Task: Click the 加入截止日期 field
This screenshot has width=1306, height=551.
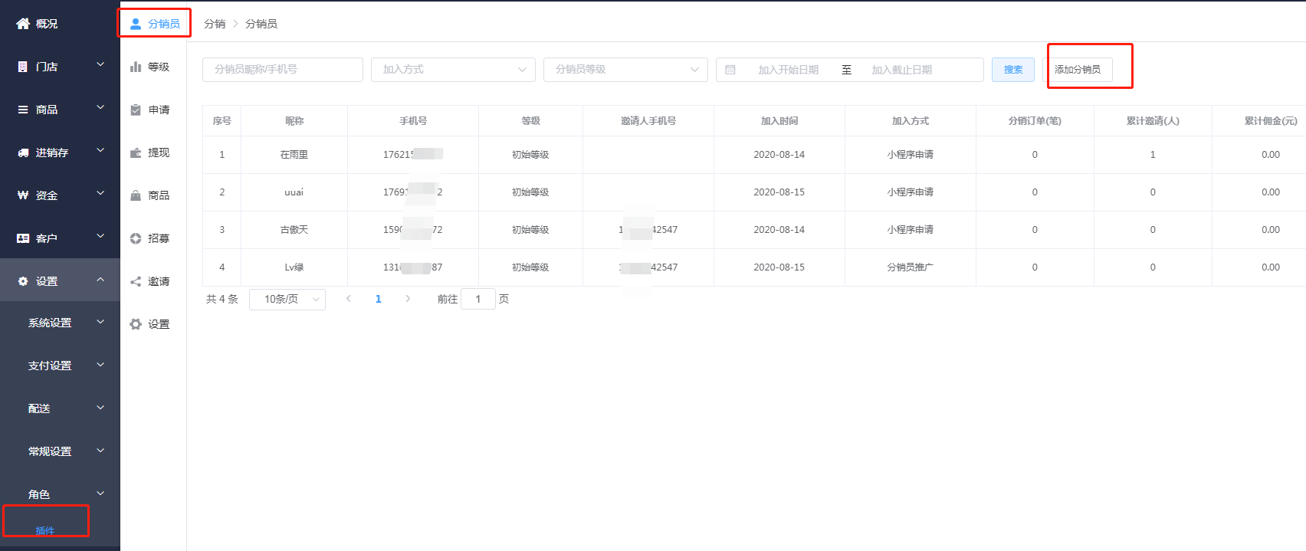Action: pos(902,70)
